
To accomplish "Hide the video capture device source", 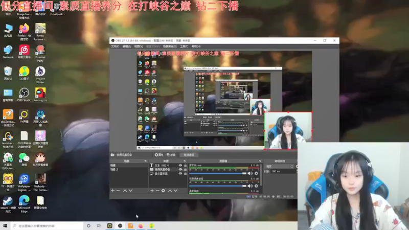I will click(x=180, y=169).
